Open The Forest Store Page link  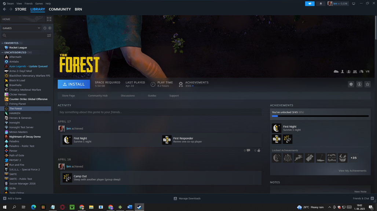tap(68, 96)
